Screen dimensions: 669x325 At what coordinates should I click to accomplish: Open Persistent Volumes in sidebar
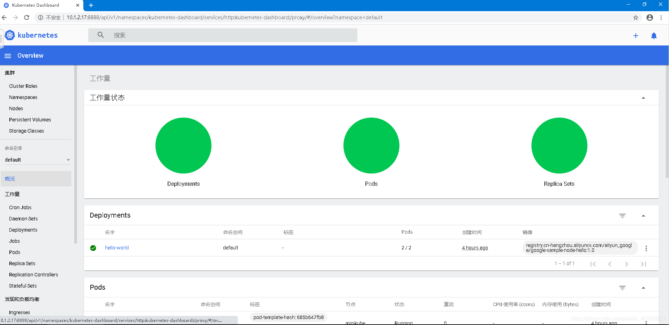point(30,120)
